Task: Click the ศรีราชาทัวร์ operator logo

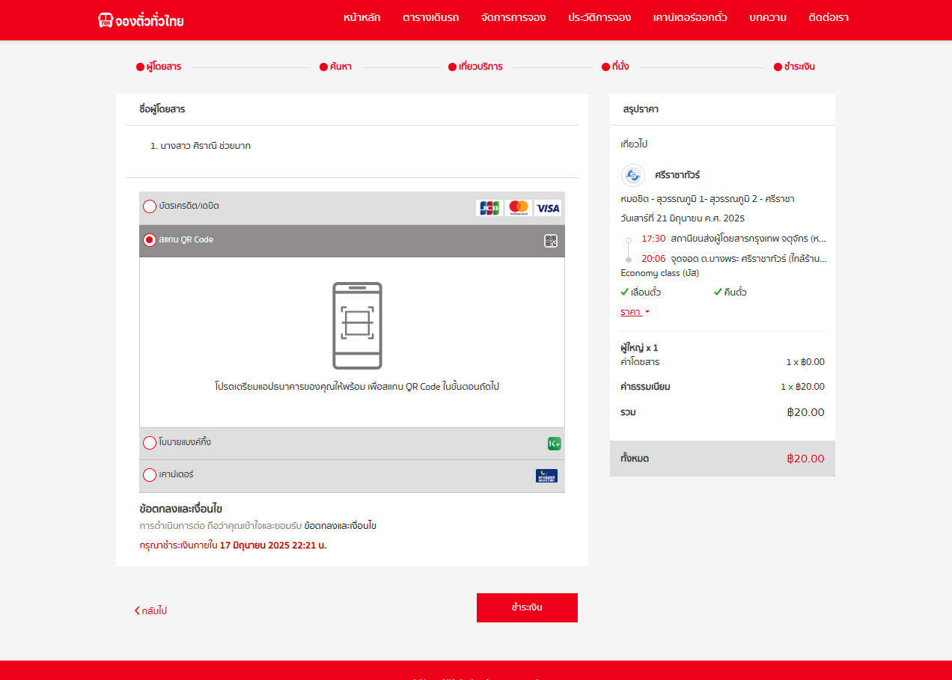Action: tap(633, 175)
